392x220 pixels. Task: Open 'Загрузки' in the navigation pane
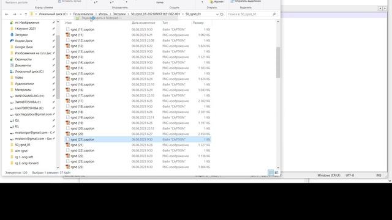click(x=21, y=35)
